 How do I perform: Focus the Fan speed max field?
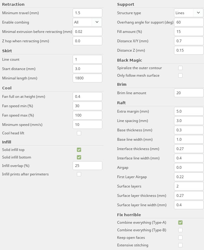(87, 115)
